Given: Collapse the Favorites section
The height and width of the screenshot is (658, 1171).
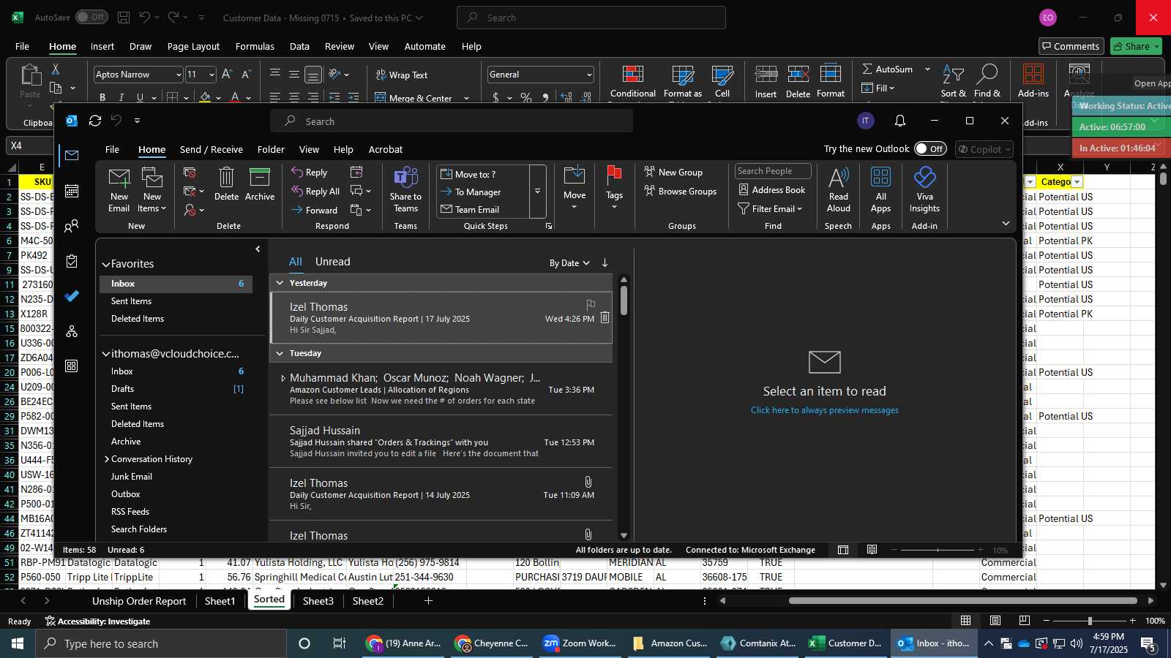Looking at the screenshot, I should point(106,264).
